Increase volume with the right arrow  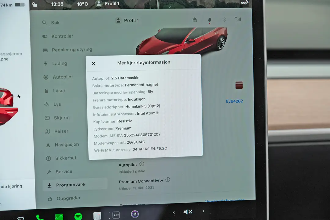pyautogui.click(x=203, y=211)
